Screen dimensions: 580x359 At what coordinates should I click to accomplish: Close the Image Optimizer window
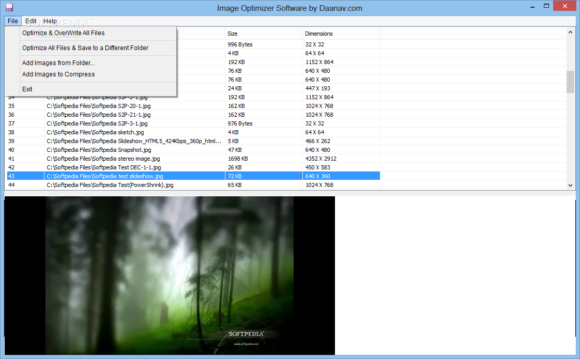click(565, 6)
